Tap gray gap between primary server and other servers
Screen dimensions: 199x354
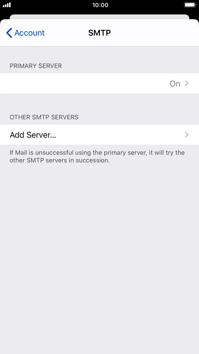(99, 102)
